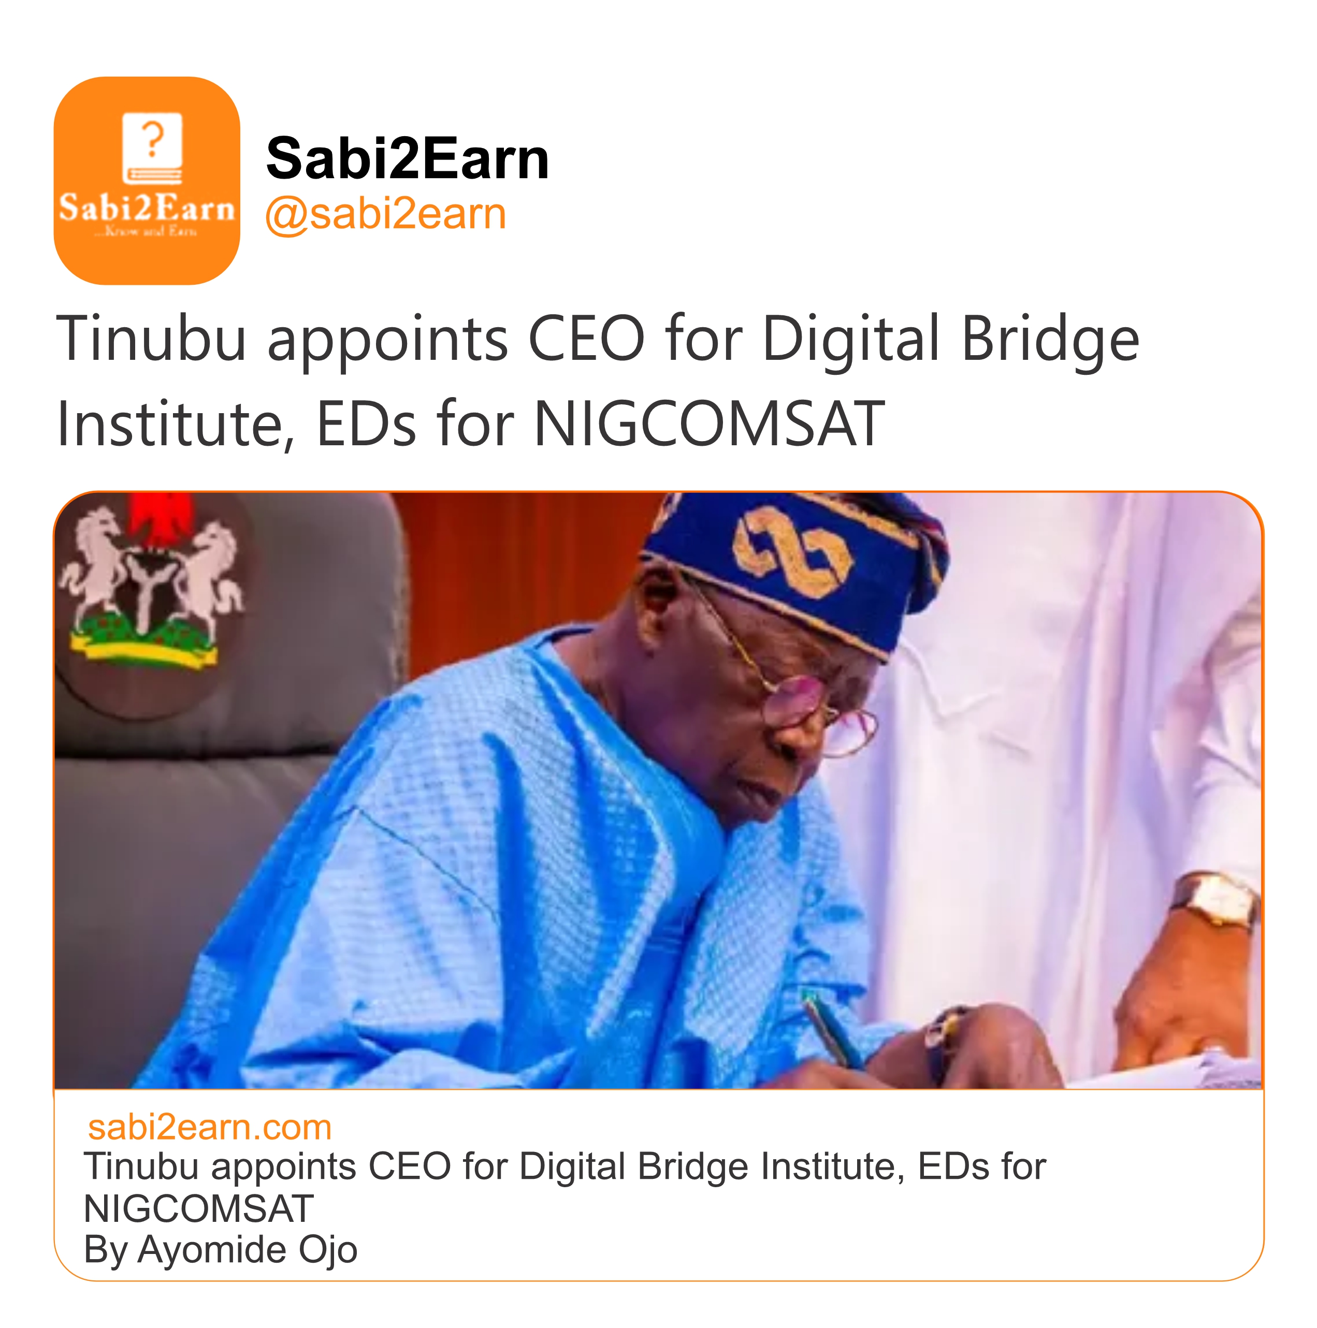Click the 'Know and Earn' tagline in logo
This screenshot has width=1317, height=1328.
(x=147, y=232)
